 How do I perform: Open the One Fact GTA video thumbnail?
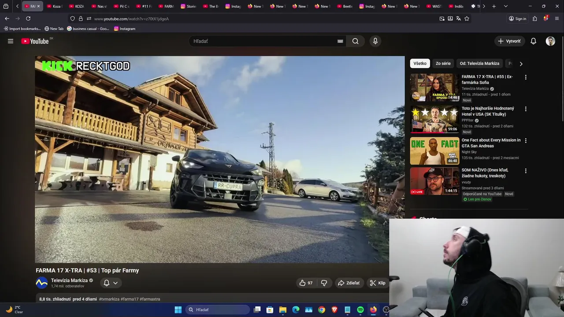point(434,151)
